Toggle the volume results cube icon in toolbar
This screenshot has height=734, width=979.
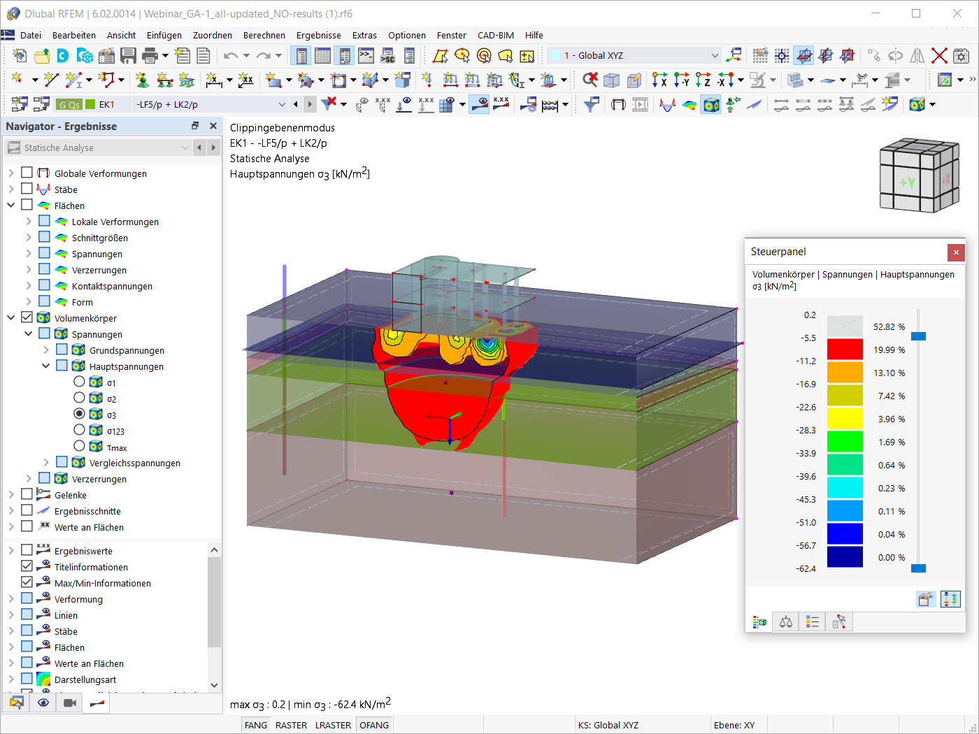point(710,104)
